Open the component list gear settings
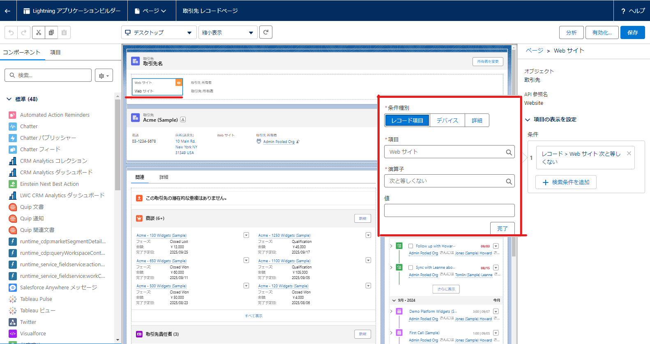Screen dimensions: 650x344 pos(104,76)
